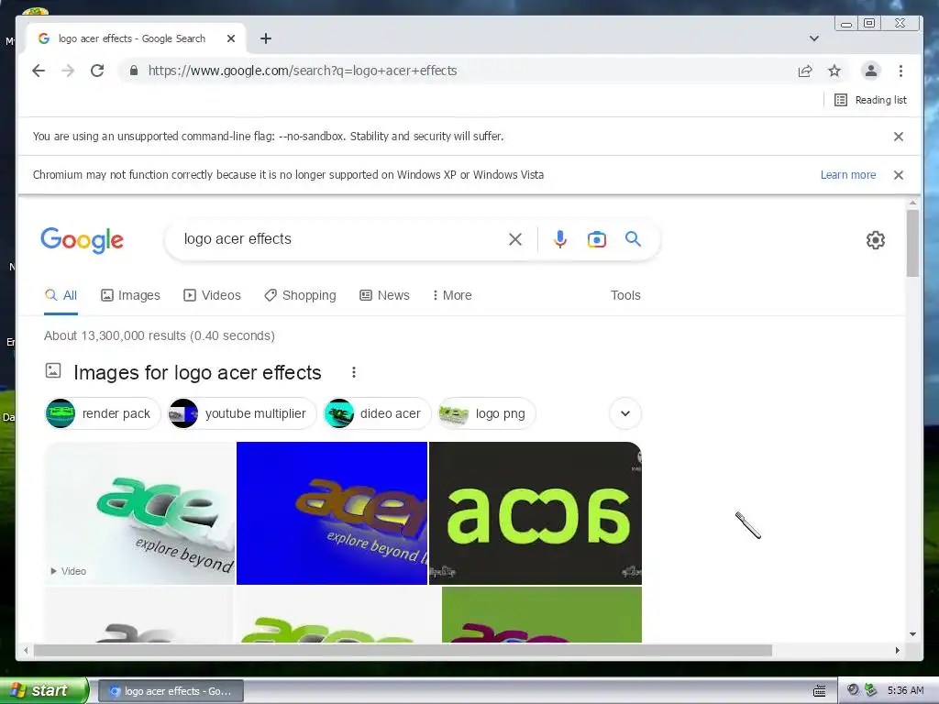Close the 'logo acer effects' tab

click(x=231, y=38)
